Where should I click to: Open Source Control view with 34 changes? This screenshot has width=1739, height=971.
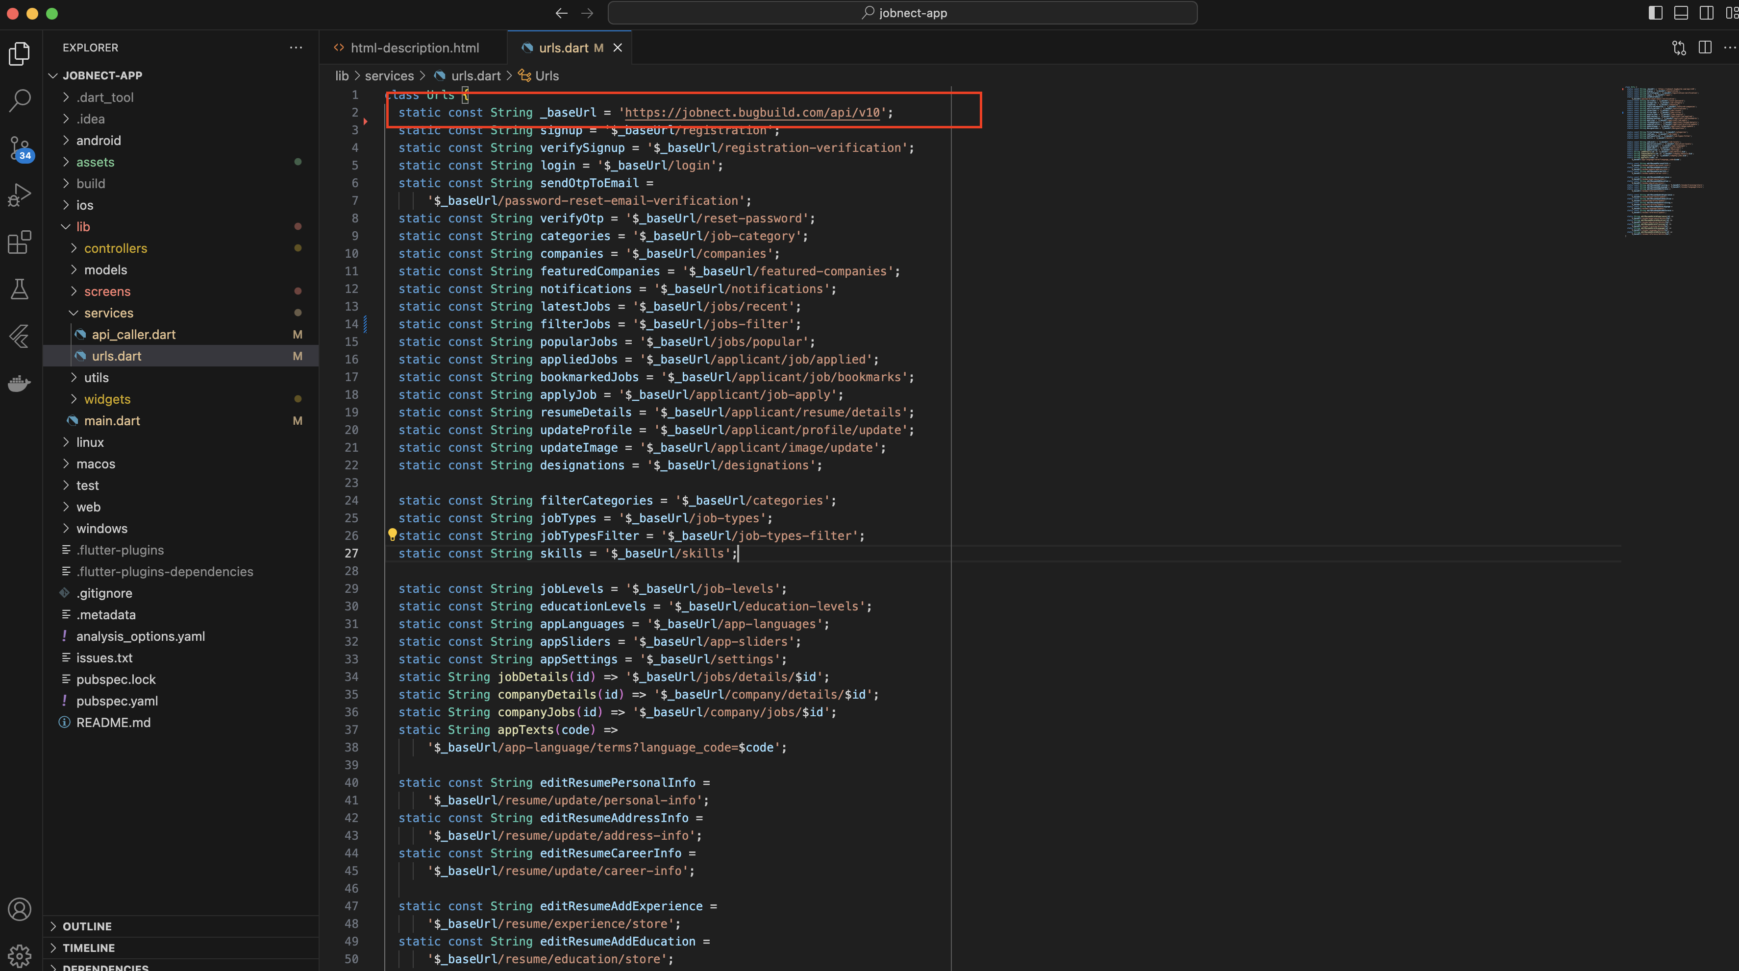[20, 148]
